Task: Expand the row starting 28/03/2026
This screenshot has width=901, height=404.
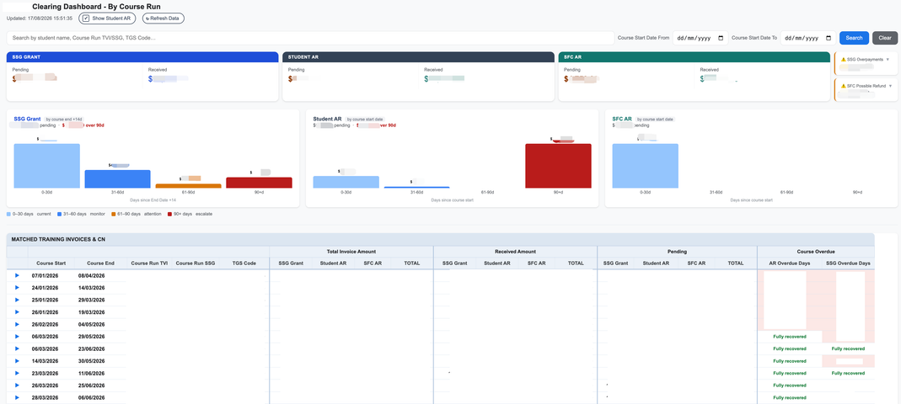Action: [x=17, y=397]
